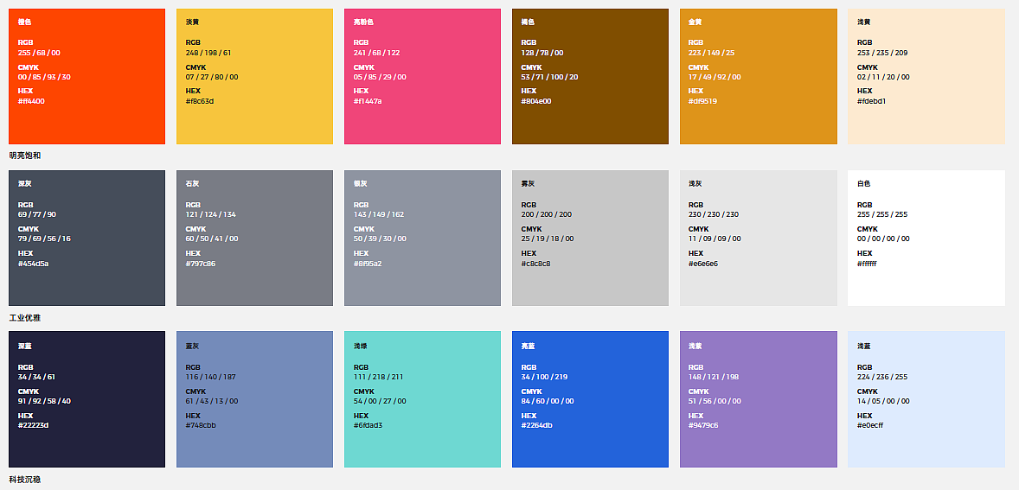This screenshot has width=1019, height=490.
Task: Select the hex code #748cbb
Action: click(x=201, y=425)
